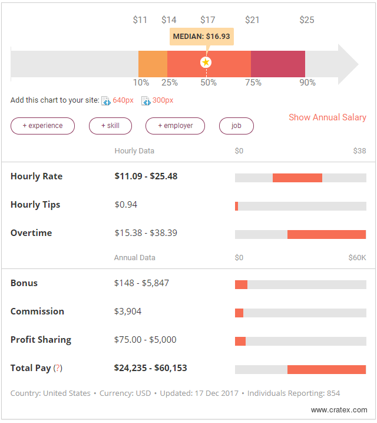This screenshot has width=377, height=423.
Task: Select the orange 10%-25% chart segment
Action: click(153, 62)
